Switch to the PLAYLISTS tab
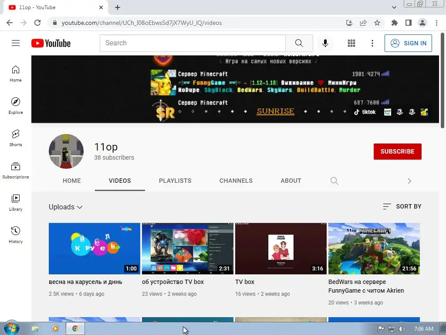 [x=175, y=181]
